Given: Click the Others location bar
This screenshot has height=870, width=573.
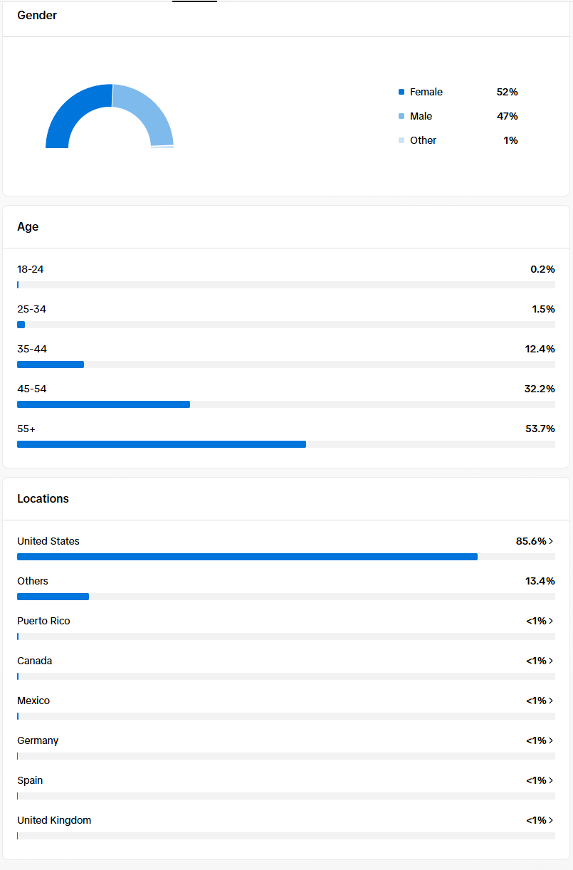Looking at the screenshot, I should tap(286, 597).
